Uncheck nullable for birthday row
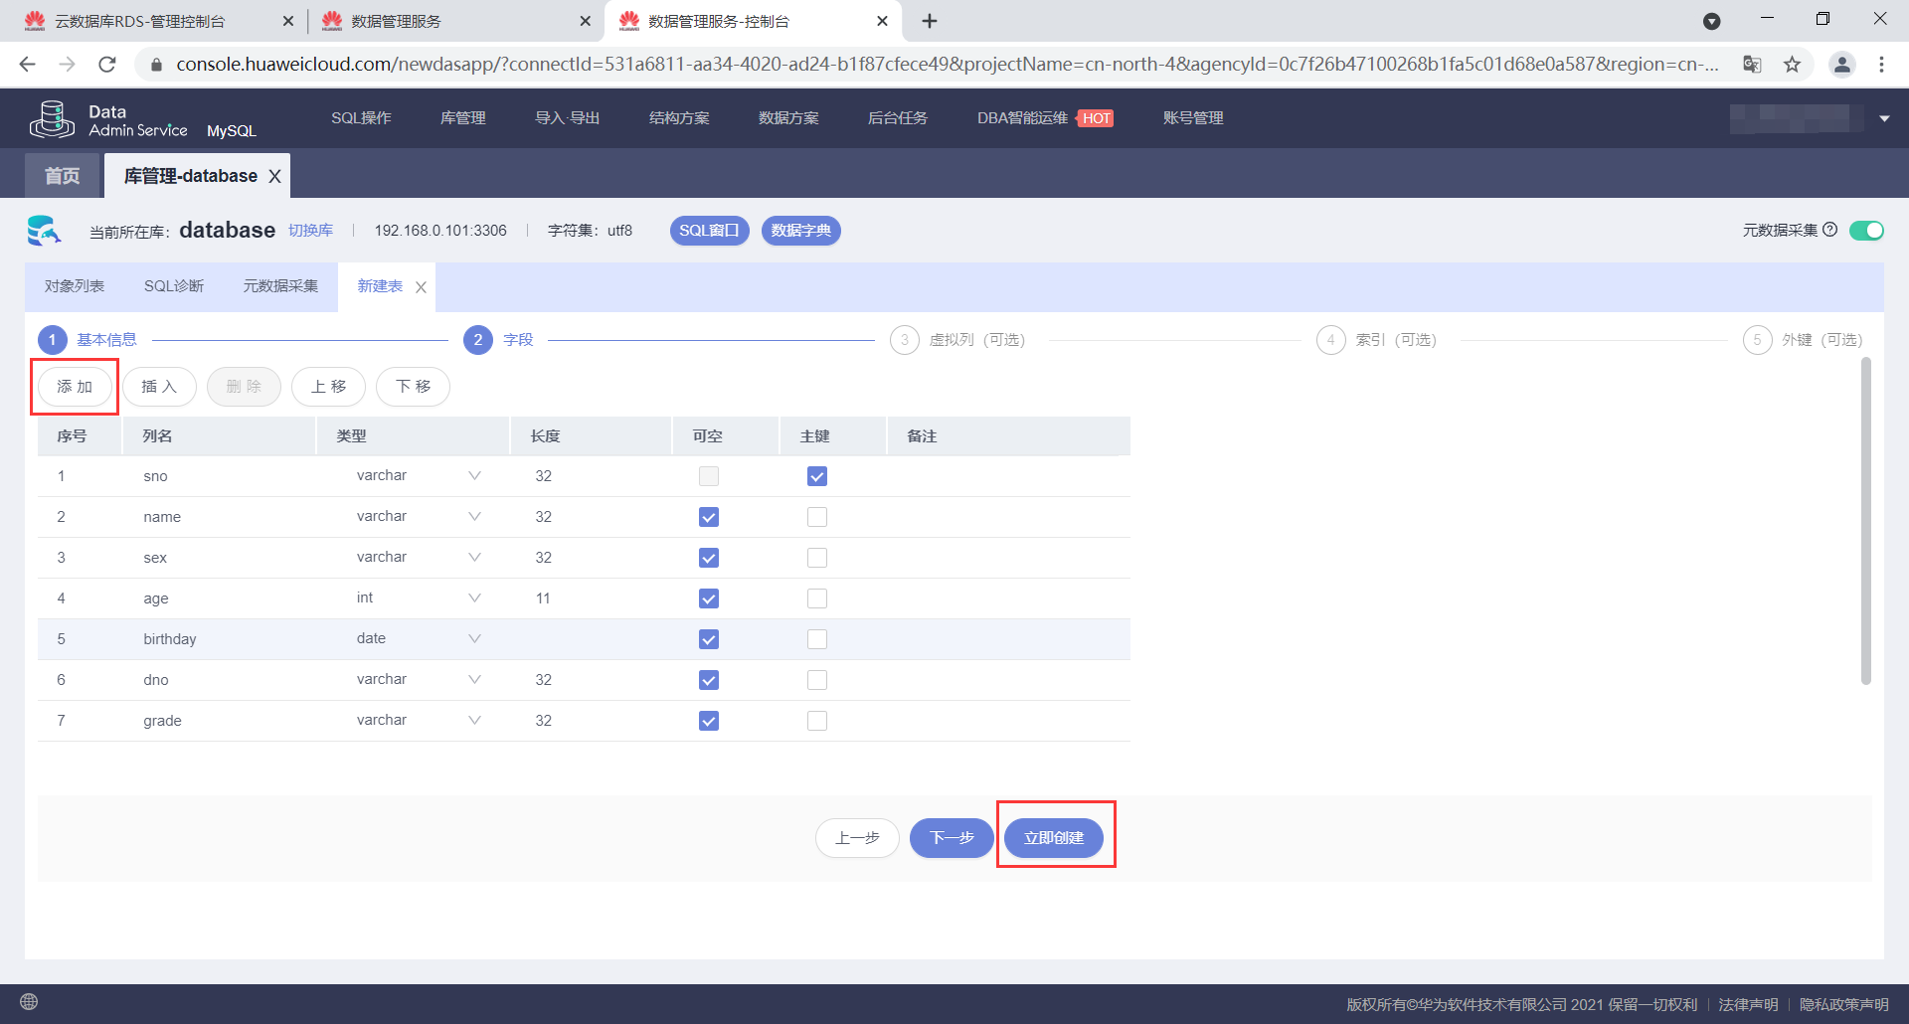This screenshot has height=1024, width=1909. tap(709, 639)
